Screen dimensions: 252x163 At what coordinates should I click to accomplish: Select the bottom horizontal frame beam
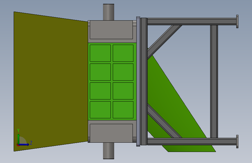[192, 141]
